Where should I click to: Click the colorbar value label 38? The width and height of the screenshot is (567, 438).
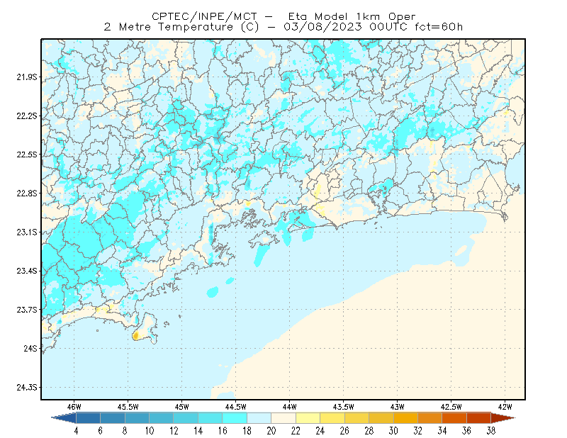[490, 430]
